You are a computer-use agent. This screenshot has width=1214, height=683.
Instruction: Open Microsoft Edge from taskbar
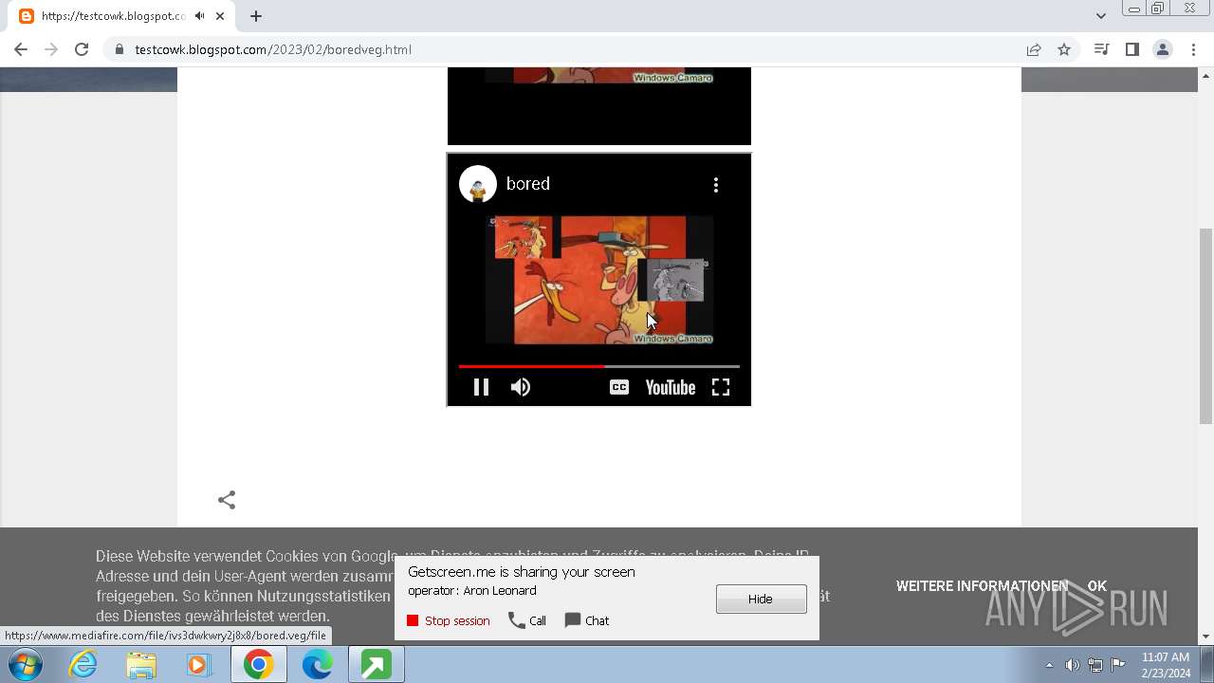click(317, 665)
